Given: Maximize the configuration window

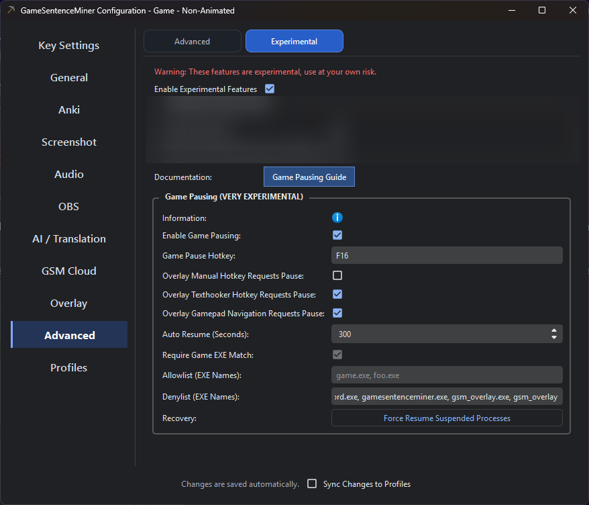Looking at the screenshot, I should [541, 10].
